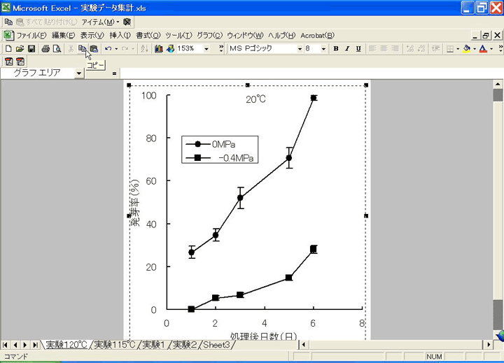Image resolution: width=504 pixels, height=363 pixels.
Task: Click the Save icon in the toolbar
Action: coord(31,49)
